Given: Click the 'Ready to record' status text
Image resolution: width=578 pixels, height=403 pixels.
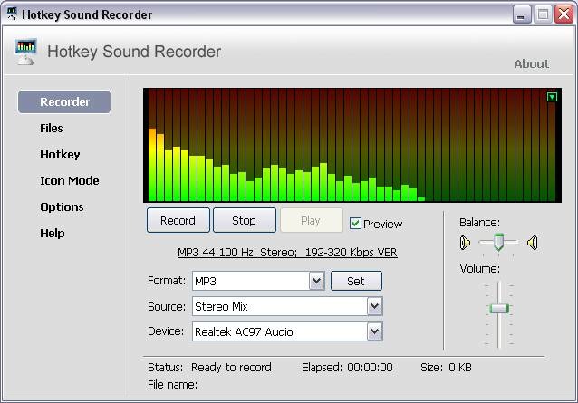Looking at the screenshot, I should click(x=231, y=368).
